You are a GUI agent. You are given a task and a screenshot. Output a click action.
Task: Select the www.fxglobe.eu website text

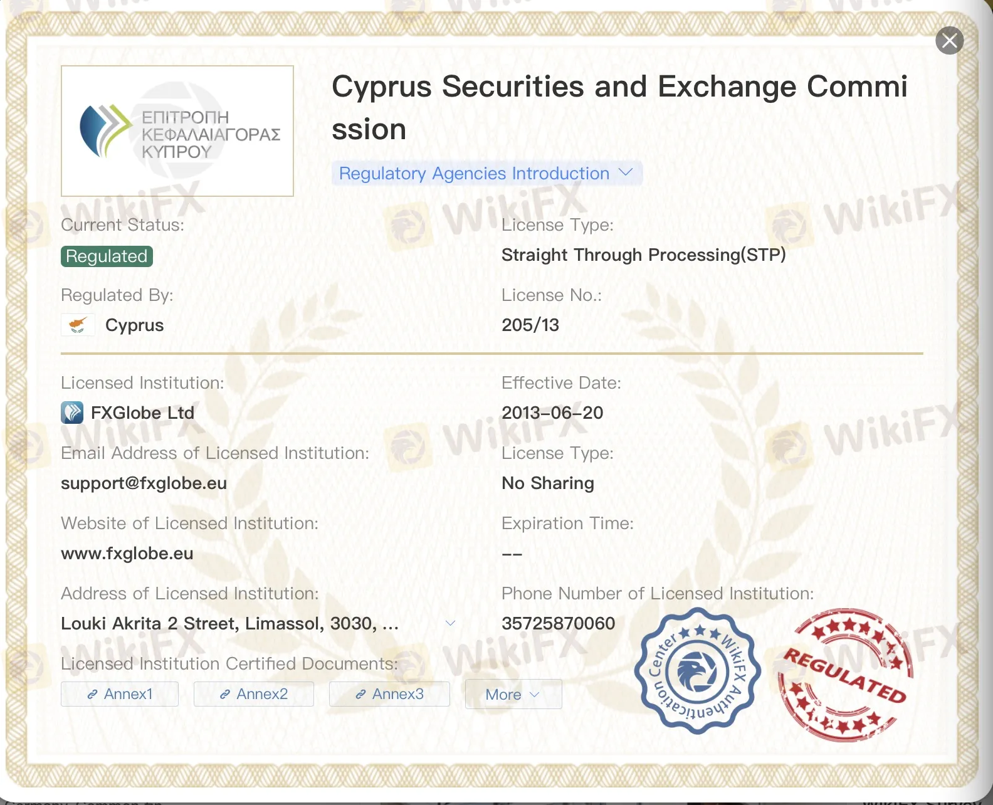point(127,553)
